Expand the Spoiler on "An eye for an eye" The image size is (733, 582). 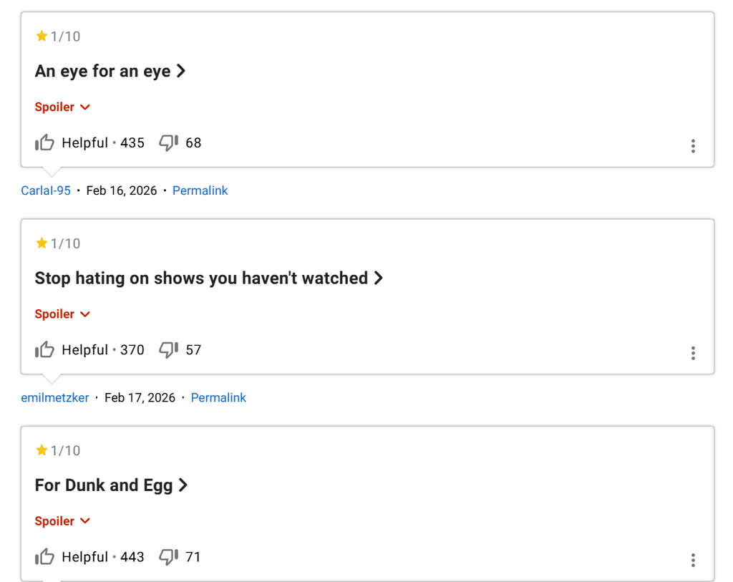click(x=62, y=107)
